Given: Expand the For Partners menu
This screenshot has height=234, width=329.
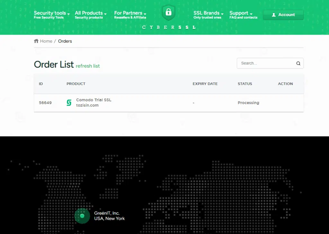Looking at the screenshot, I should (130, 15).
